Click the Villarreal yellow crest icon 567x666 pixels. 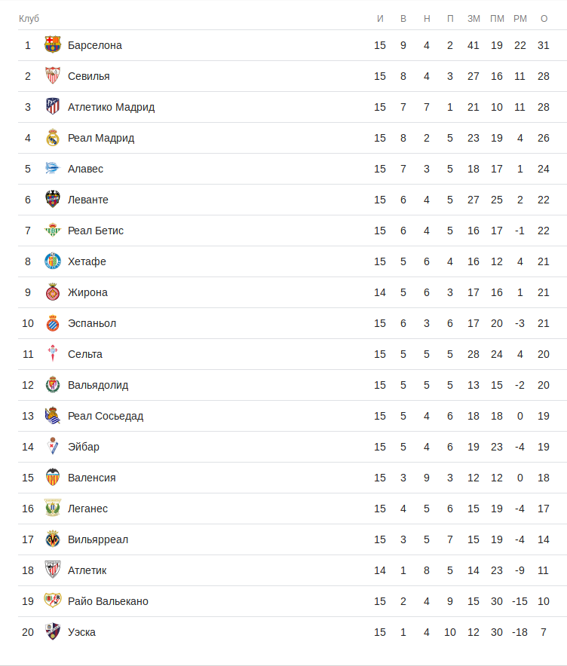point(52,539)
